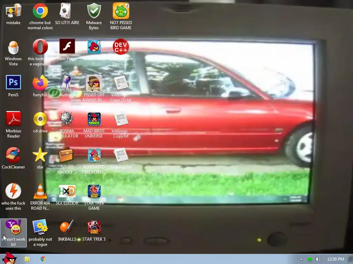Image resolution: width=353 pixels, height=264 pixels.
Task: Launch the 'INKBALLS' orange ball icon
Action: (x=67, y=227)
